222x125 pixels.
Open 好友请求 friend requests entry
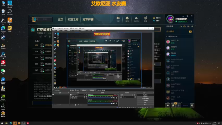(179, 31)
